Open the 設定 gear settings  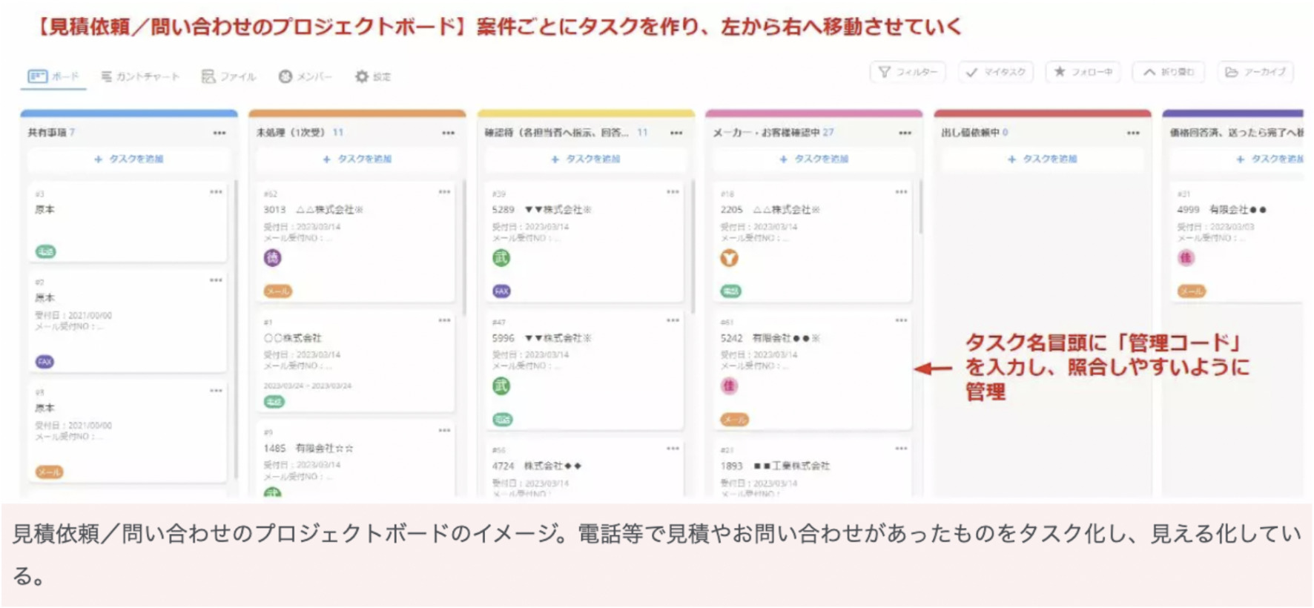tap(372, 76)
